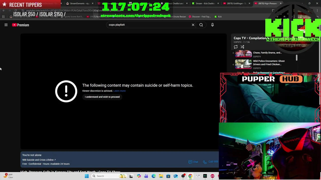Image resolution: width=321 pixels, height=180 pixels.
Task: Open Microsoft Teams on the taskbar
Action: (x=146, y=176)
